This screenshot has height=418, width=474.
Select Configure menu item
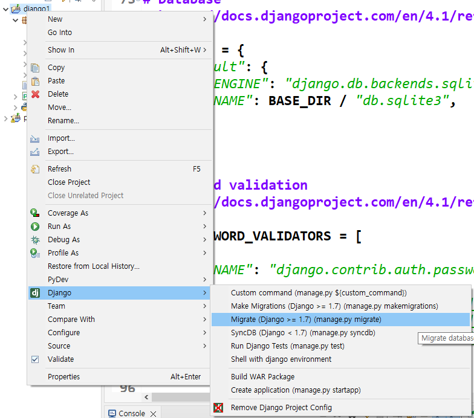(118, 332)
